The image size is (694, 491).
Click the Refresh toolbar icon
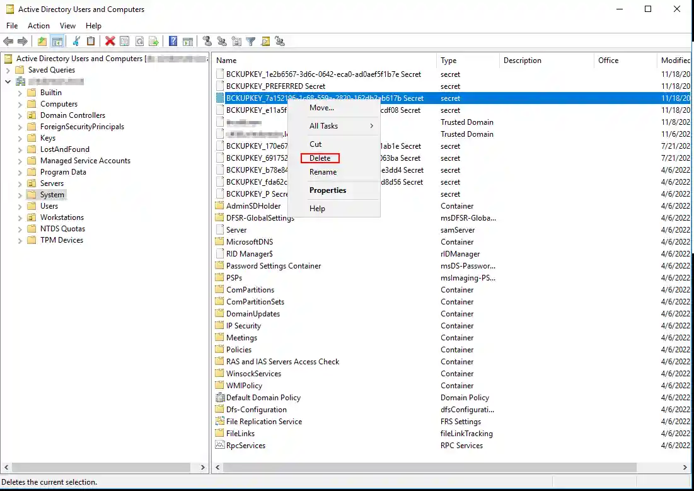139,42
